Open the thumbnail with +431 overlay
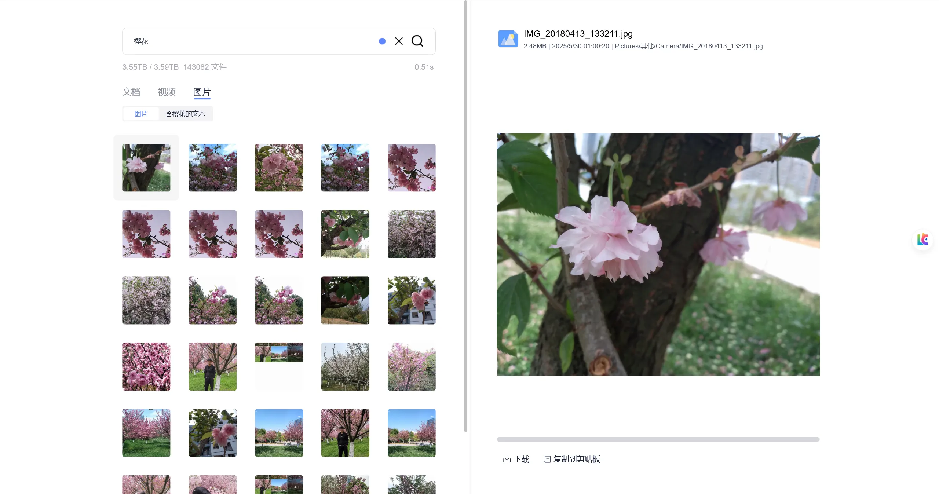 coord(279,352)
